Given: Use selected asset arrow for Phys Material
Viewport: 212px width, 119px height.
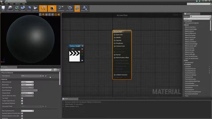Looking at the screenshot, I should click(43, 76).
